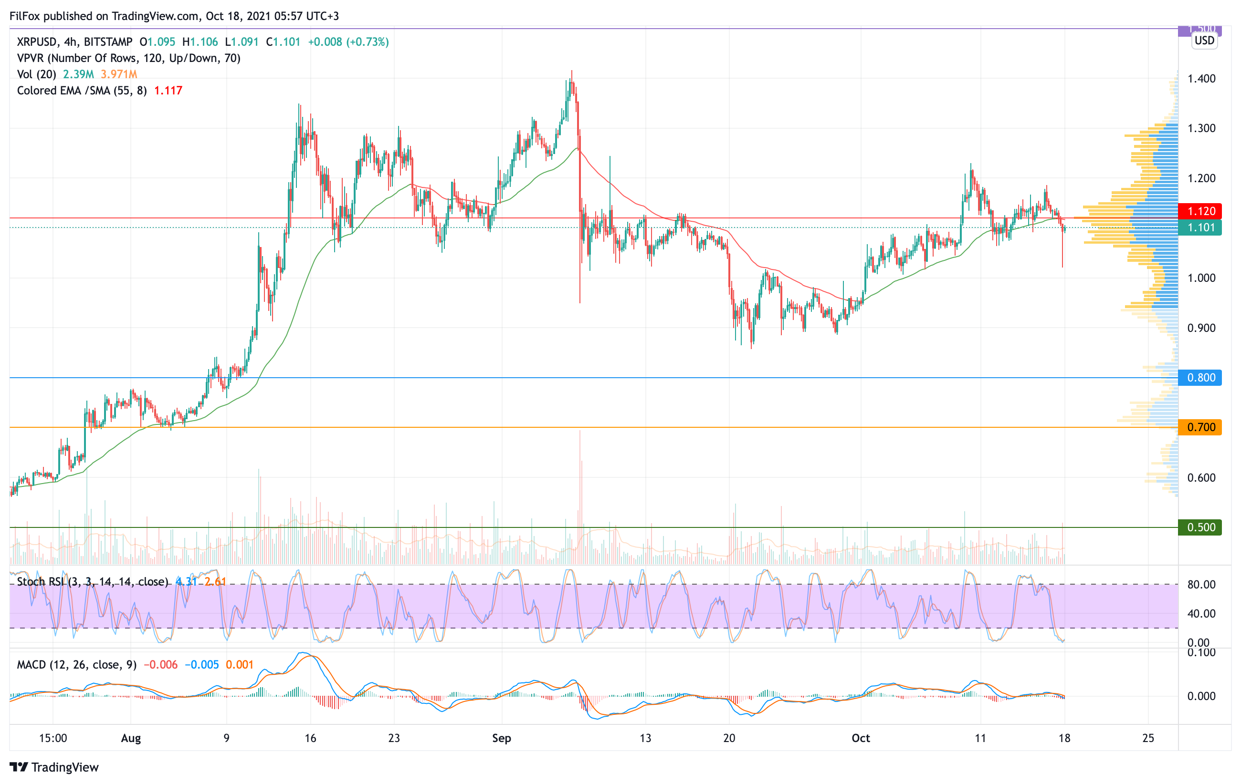
Task: Click the FilFox published on TradingView.com header
Action: 174,16
